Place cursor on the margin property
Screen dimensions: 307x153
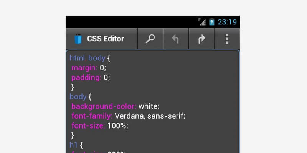click(84, 68)
